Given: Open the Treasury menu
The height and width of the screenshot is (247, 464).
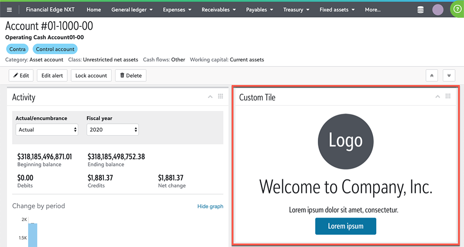Looking at the screenshot, I should (x=296, y=10).
